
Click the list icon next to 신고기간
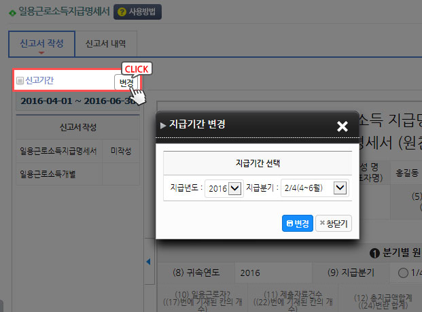coord(20,80)
